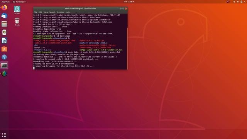Select the Trash desktop icon

pyautogui.click(x=17, y=22)
